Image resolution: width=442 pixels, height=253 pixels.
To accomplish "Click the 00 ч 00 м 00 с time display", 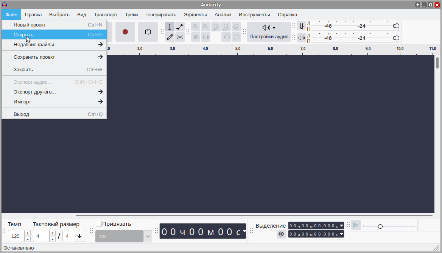I will click(203, 231).
